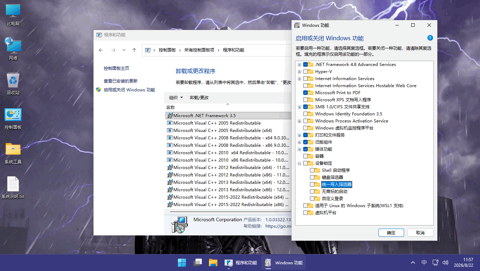480x271 pixels.
Task: Expand Windows Process Activation Service node
Action: tap(299, 121)
